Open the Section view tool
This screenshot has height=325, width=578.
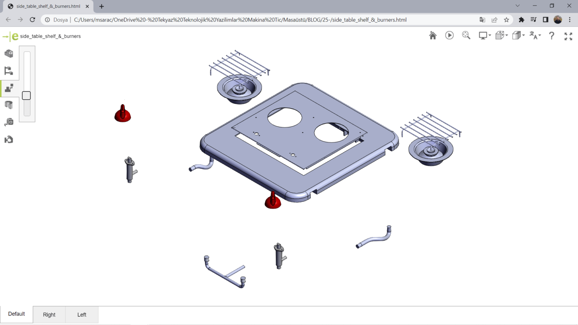[x=9, y=105]
